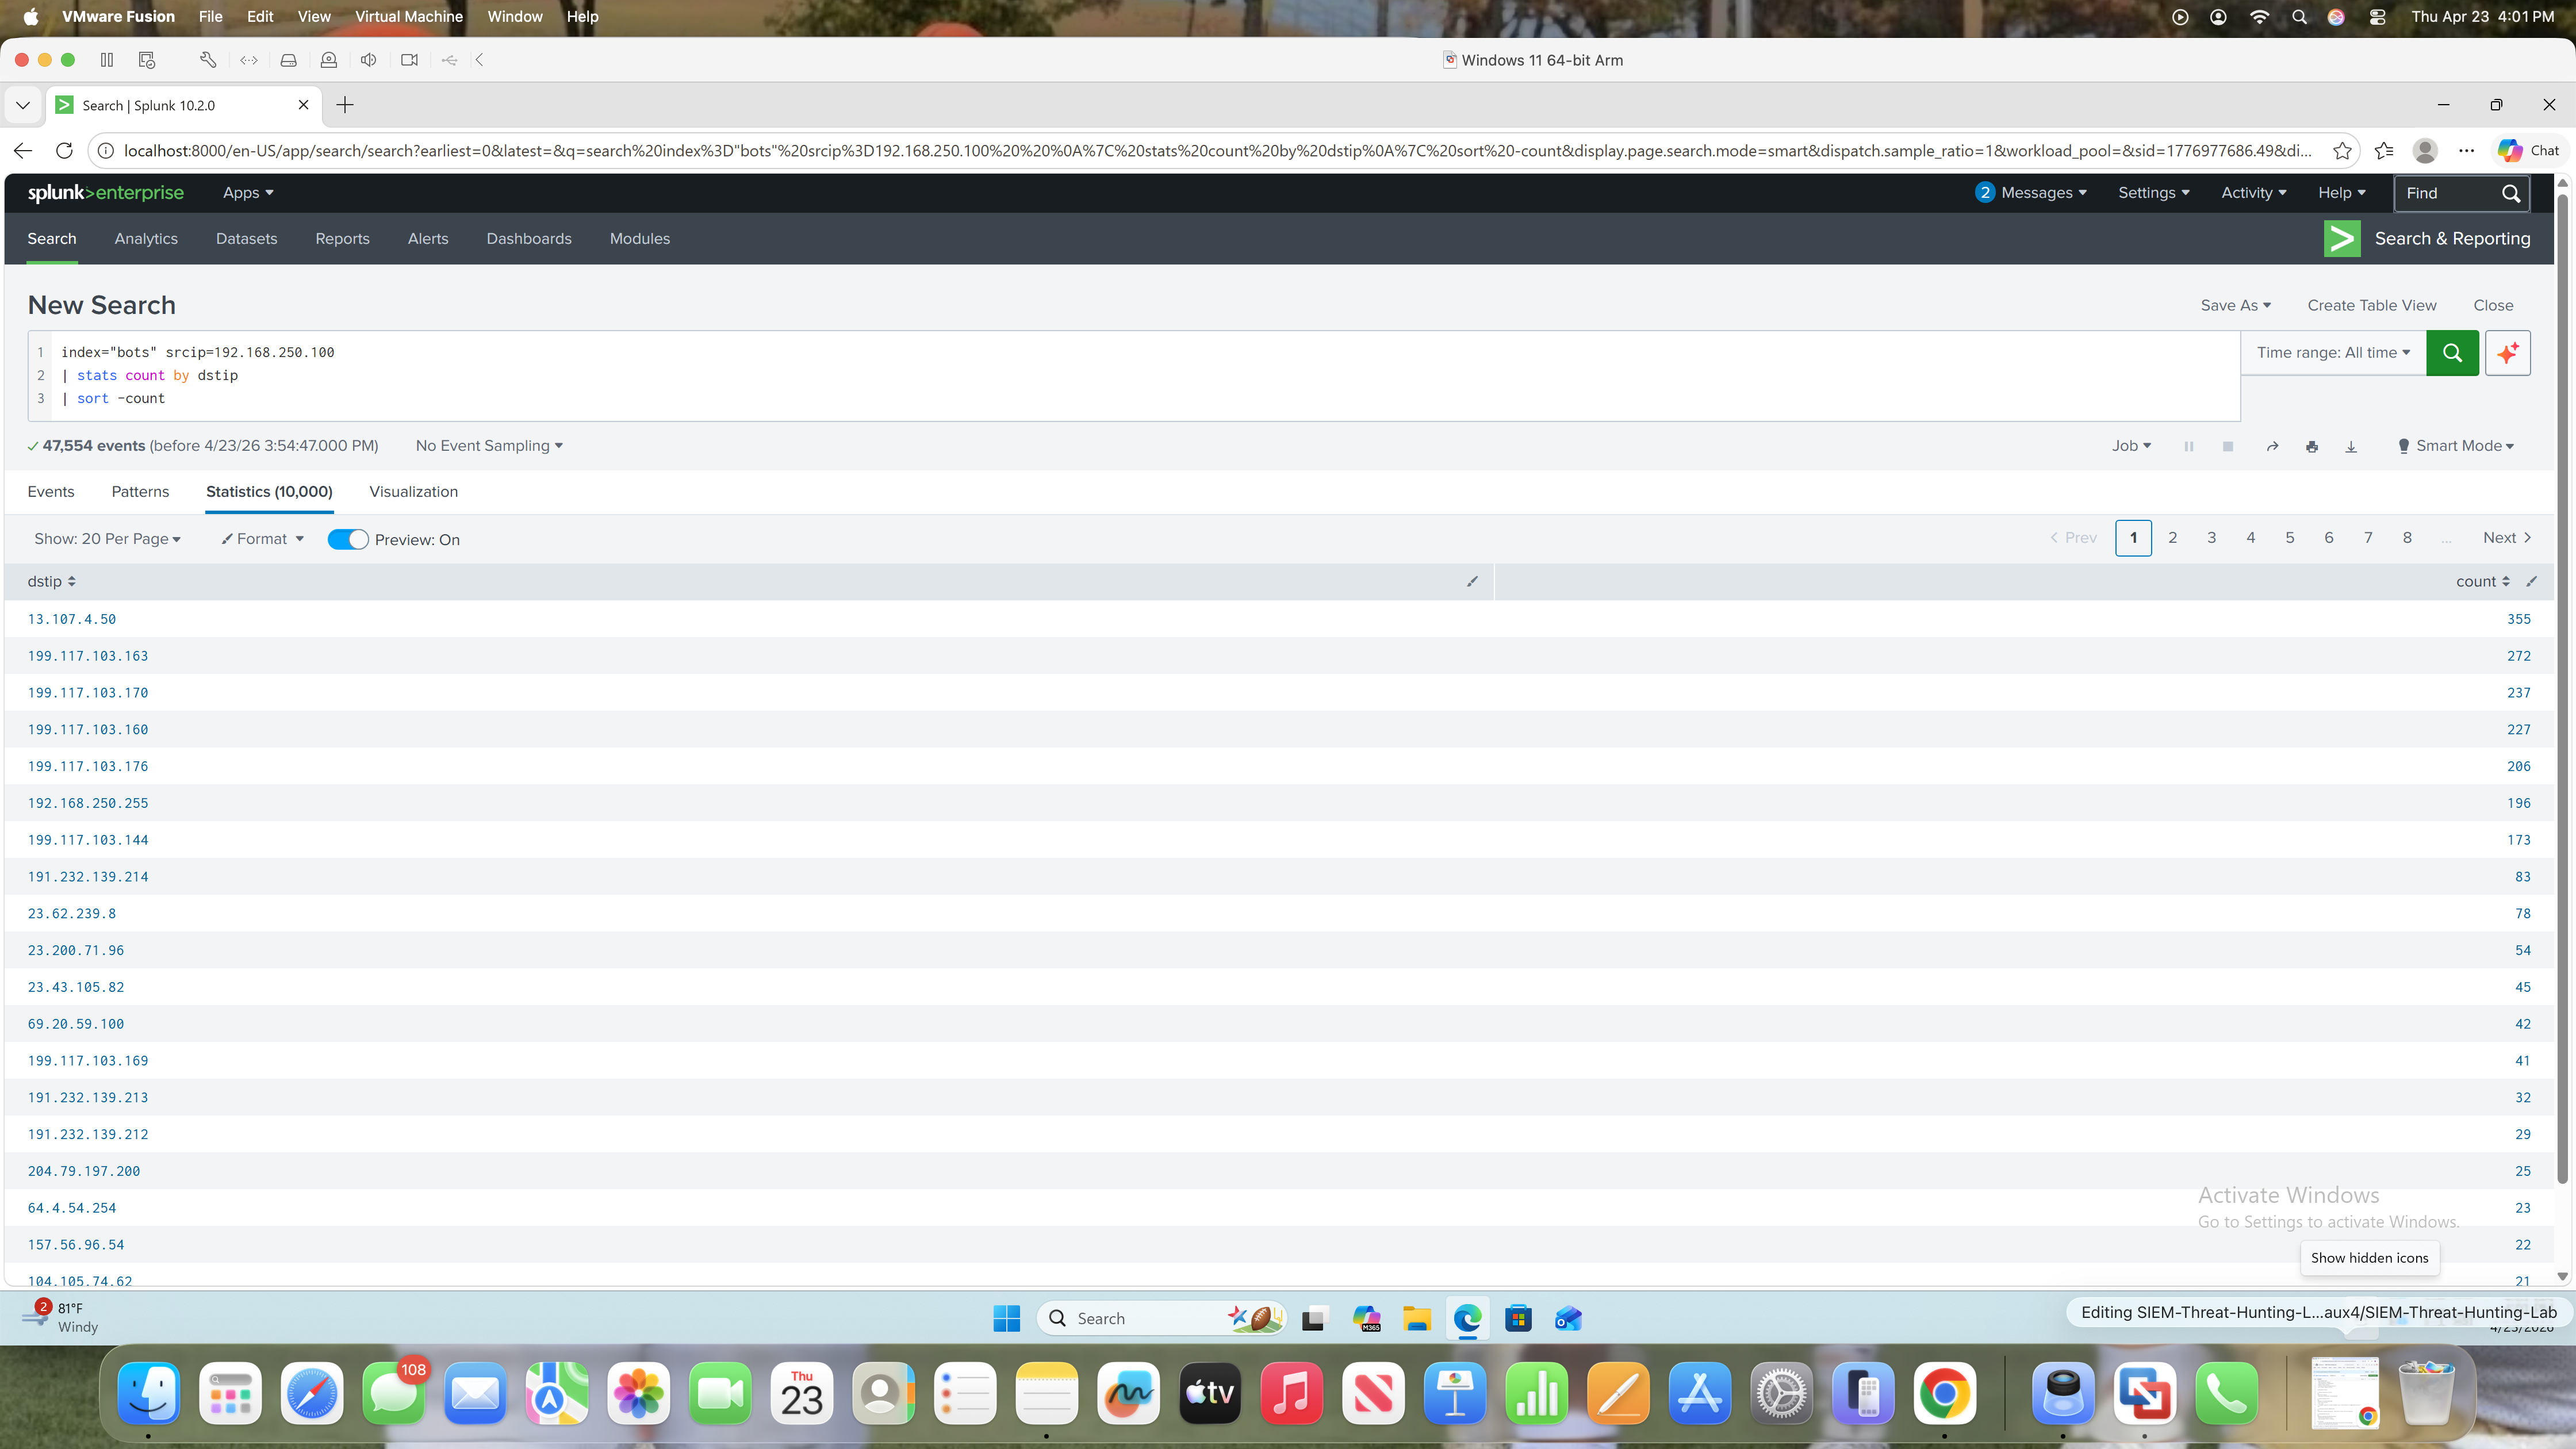Toggle the Preview: On switch

pyautogui.click(x=348, y=540)
